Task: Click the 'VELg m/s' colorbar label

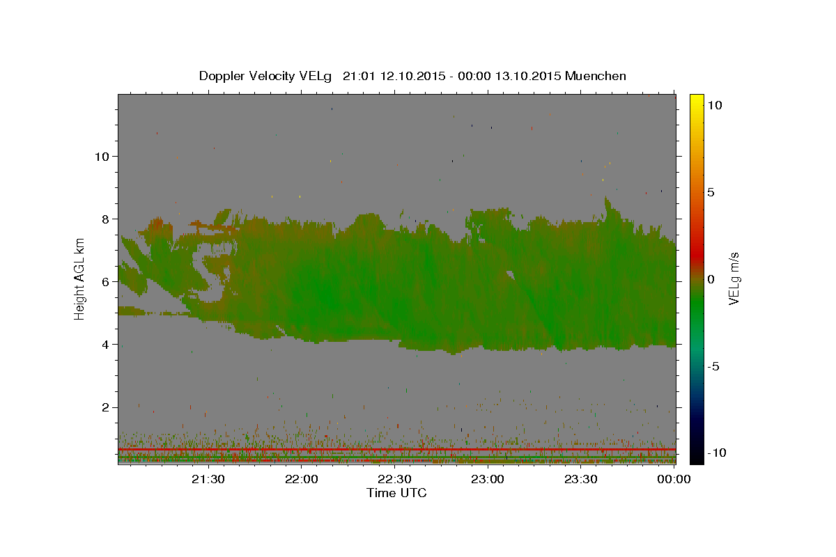Action: 734,278
